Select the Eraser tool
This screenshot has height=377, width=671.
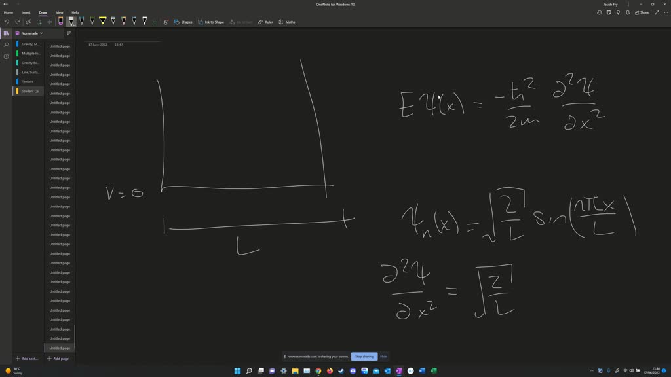pos(60,22)
